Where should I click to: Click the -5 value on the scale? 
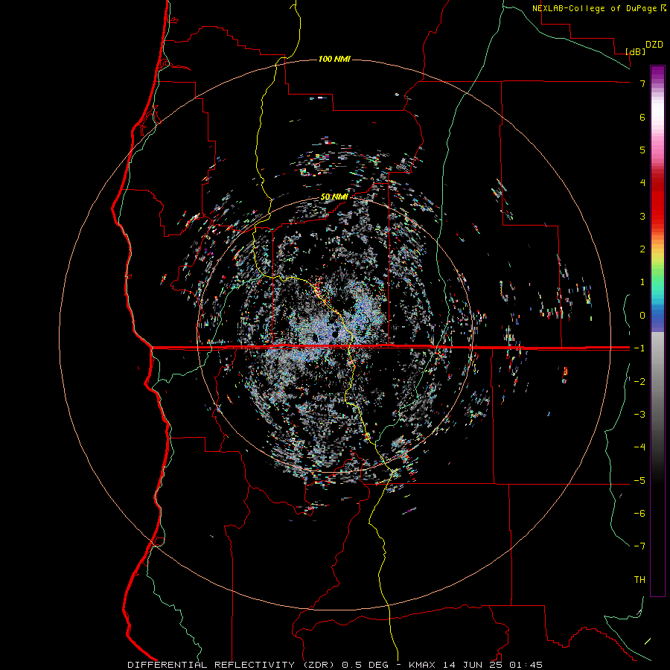[x=639, y=481]
